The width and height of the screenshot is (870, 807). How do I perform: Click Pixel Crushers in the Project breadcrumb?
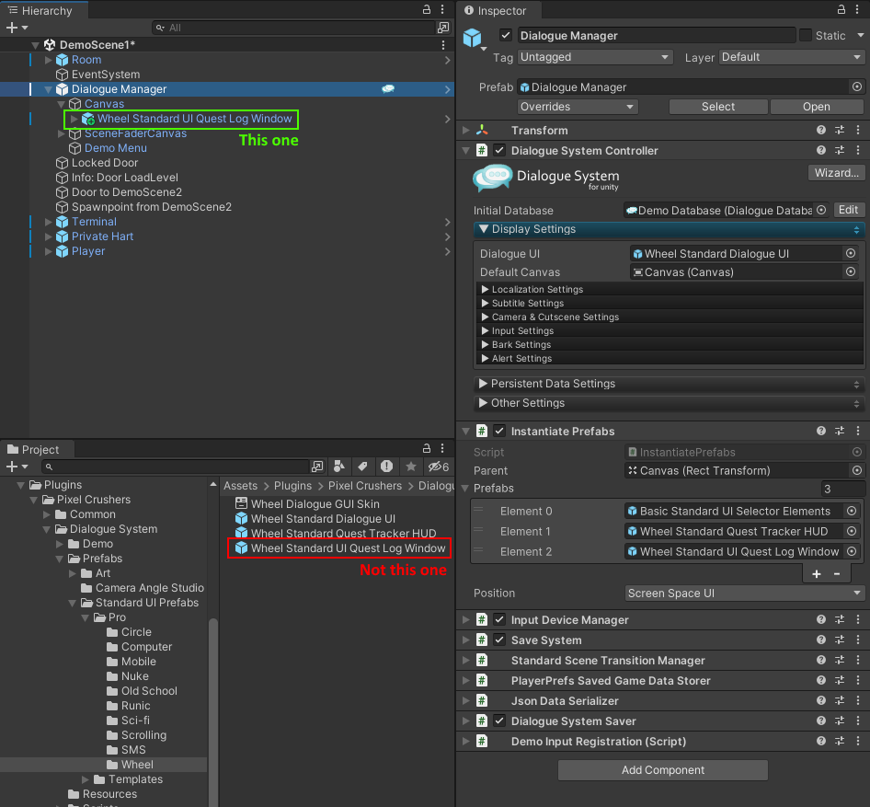pos(364,486)
